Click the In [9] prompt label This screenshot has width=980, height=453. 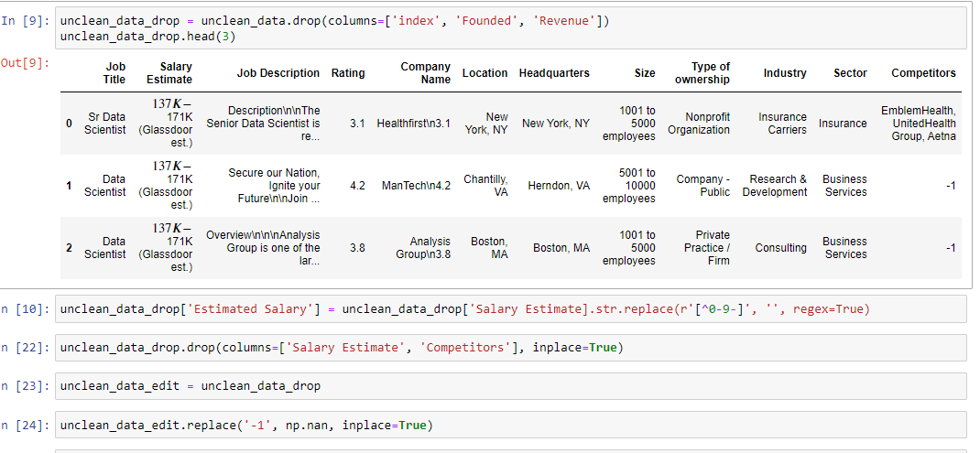click(x=25, y=21)
